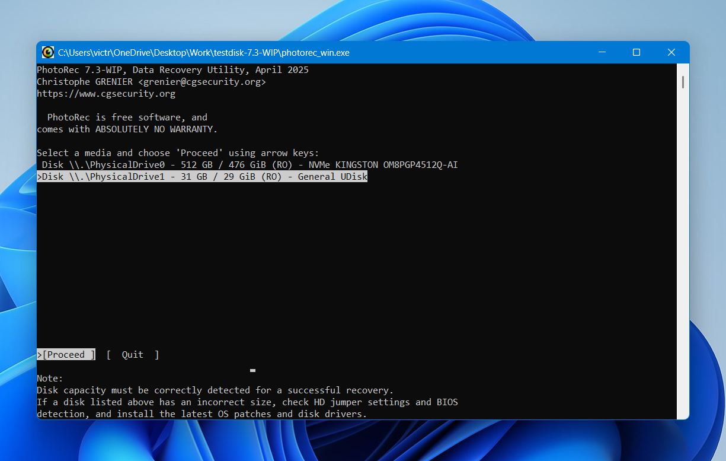Choose Disk PhysicalDrive1 General UDisk entry
The width and height of the screenshot is (726, 461).
point(202,177)
